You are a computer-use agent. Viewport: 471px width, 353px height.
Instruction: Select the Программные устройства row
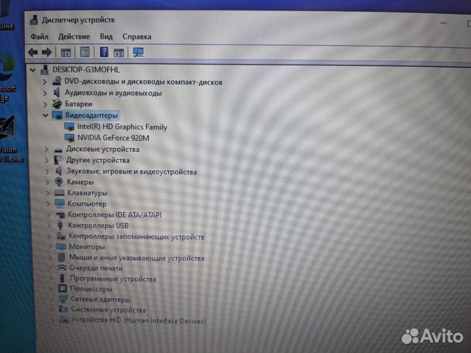(113, 279)
